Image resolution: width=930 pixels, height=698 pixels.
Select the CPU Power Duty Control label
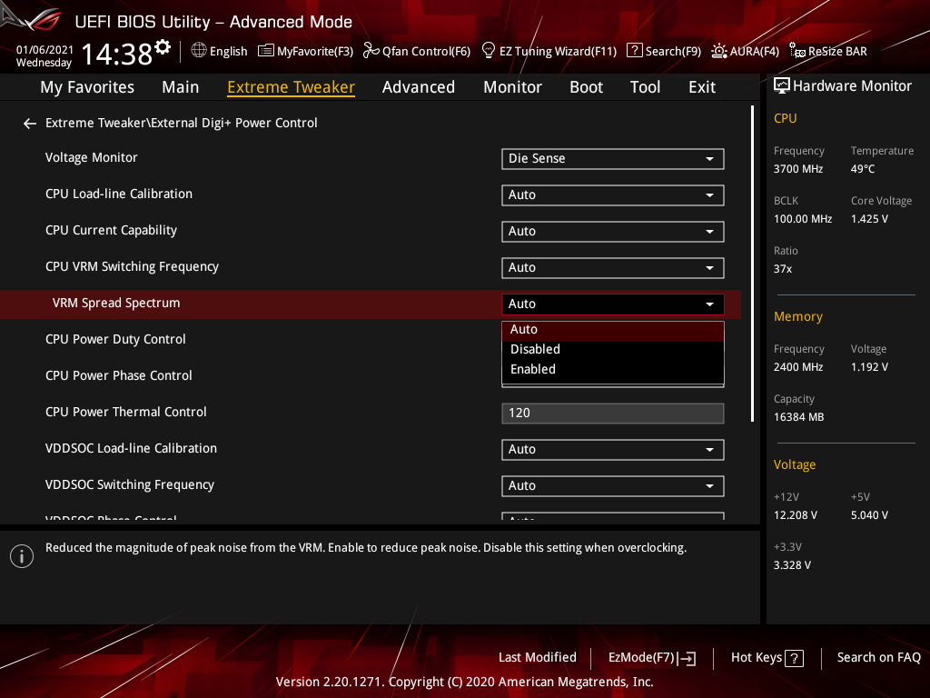click(x=115, y=340)
